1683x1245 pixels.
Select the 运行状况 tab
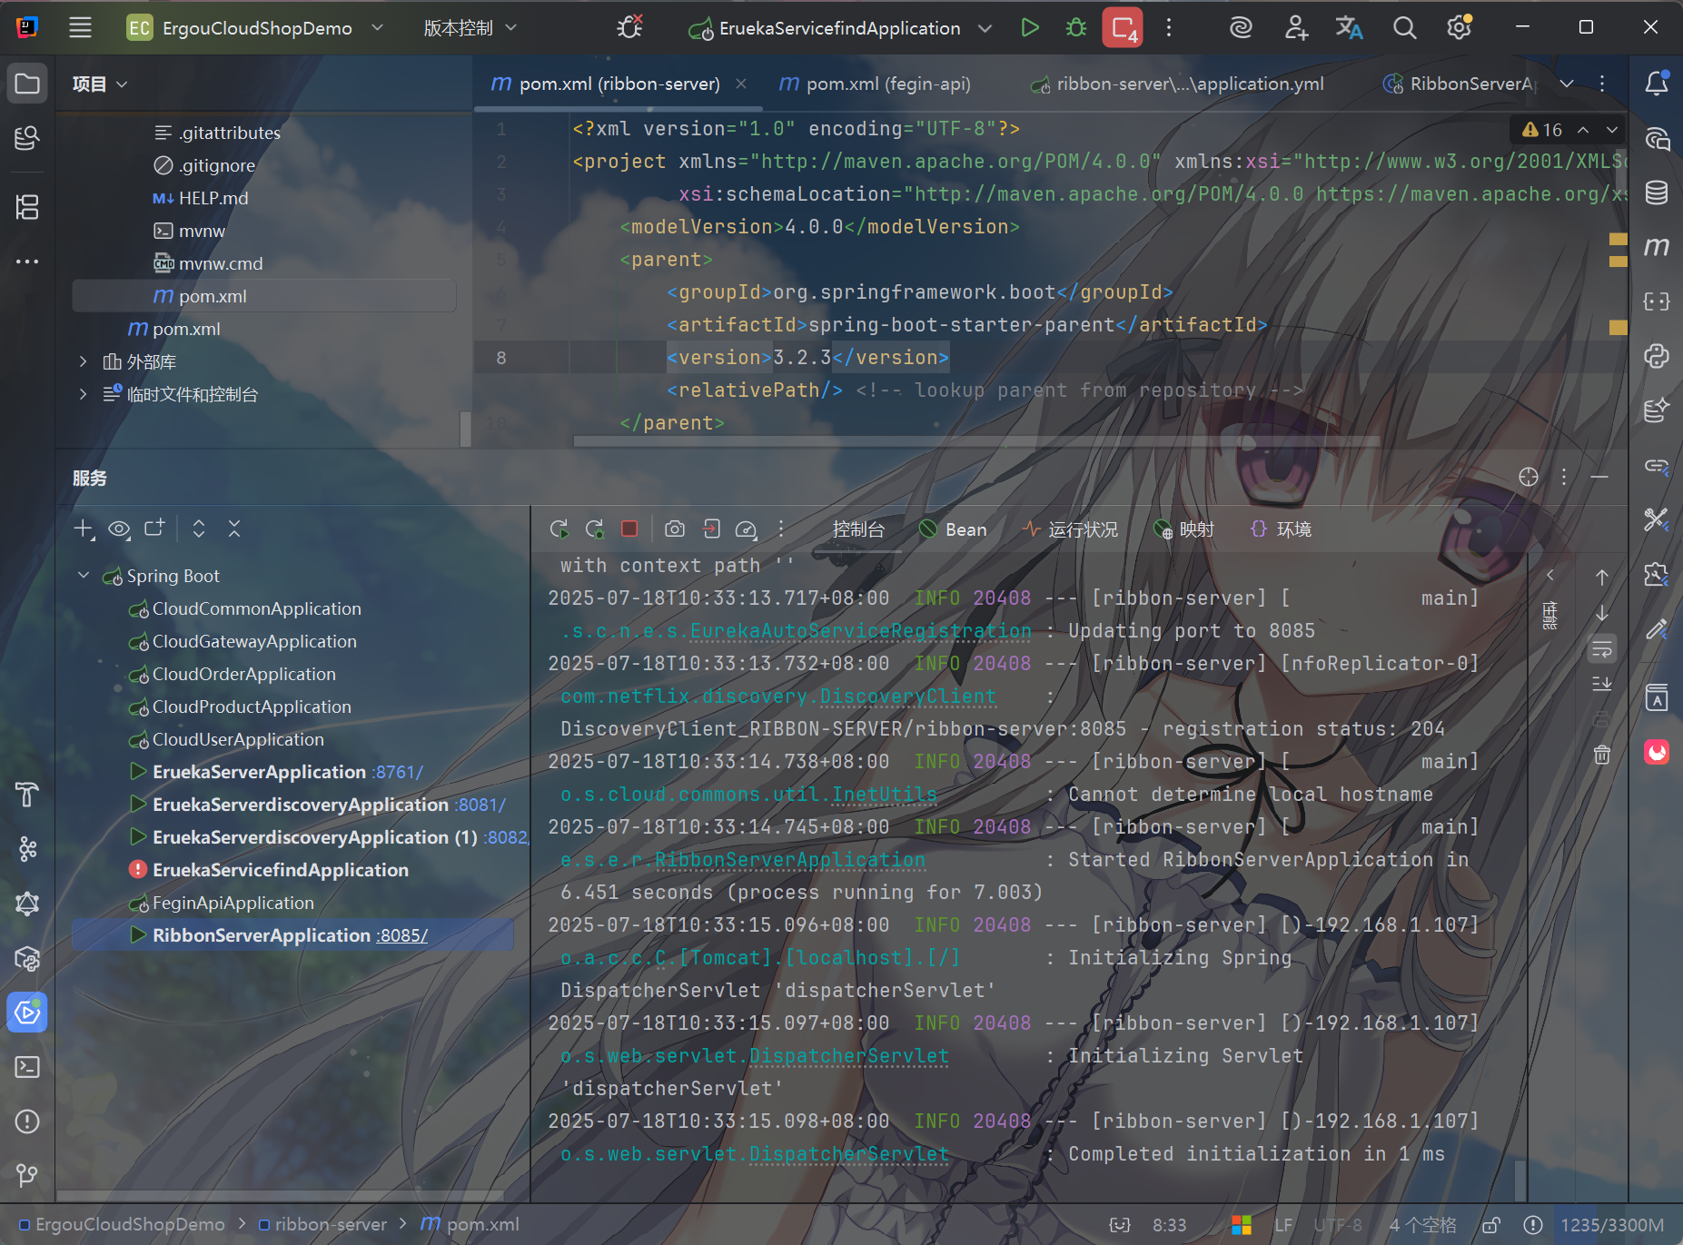1070,529
